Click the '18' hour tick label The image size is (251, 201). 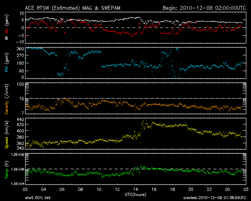point(173,189)
